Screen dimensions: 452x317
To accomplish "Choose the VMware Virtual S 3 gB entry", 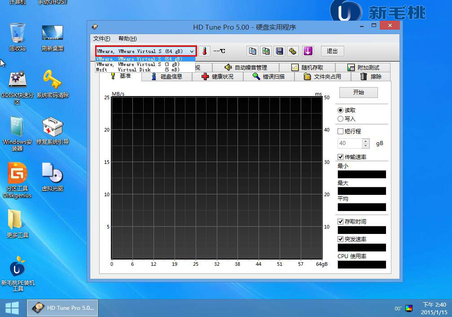I will (x=145, y=64).
